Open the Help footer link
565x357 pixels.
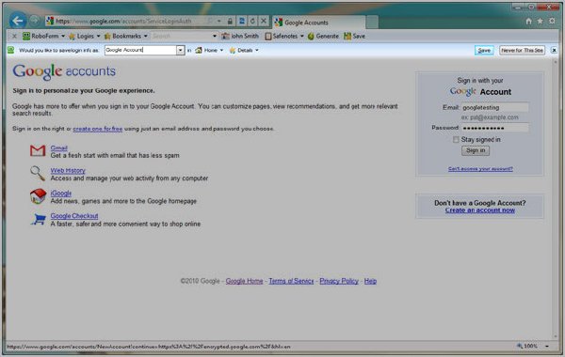[370, 281]
